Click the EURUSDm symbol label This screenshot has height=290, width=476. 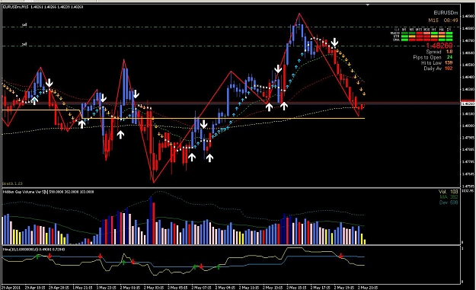click(x=446, y=13)
